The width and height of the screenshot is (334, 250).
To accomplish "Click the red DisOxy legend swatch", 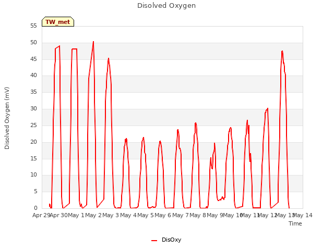I will pyautogui.click(x=154, y=241).
